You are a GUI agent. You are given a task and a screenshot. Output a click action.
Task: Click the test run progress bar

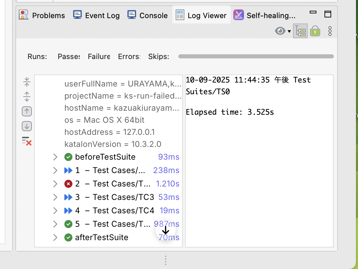(256, 56)
